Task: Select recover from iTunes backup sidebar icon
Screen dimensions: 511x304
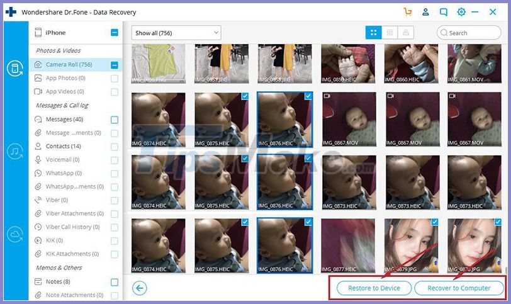Action: coord(15,151)
